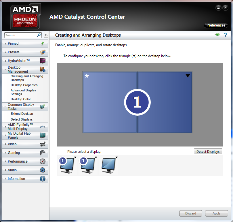Select the third unassigned monitor icon
Screen dimensions: 233x222
pos(108,165)
